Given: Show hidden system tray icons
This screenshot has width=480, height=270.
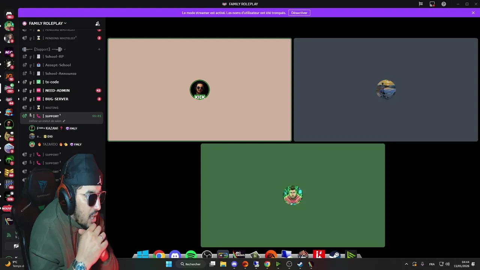Looking at the screenshot, I should tap(406, 264).
